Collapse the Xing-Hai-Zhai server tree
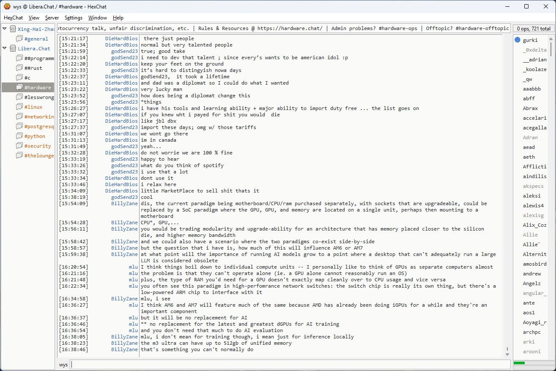Image resolution: width=556 pixels, height=371 pixels. point(5,29)
